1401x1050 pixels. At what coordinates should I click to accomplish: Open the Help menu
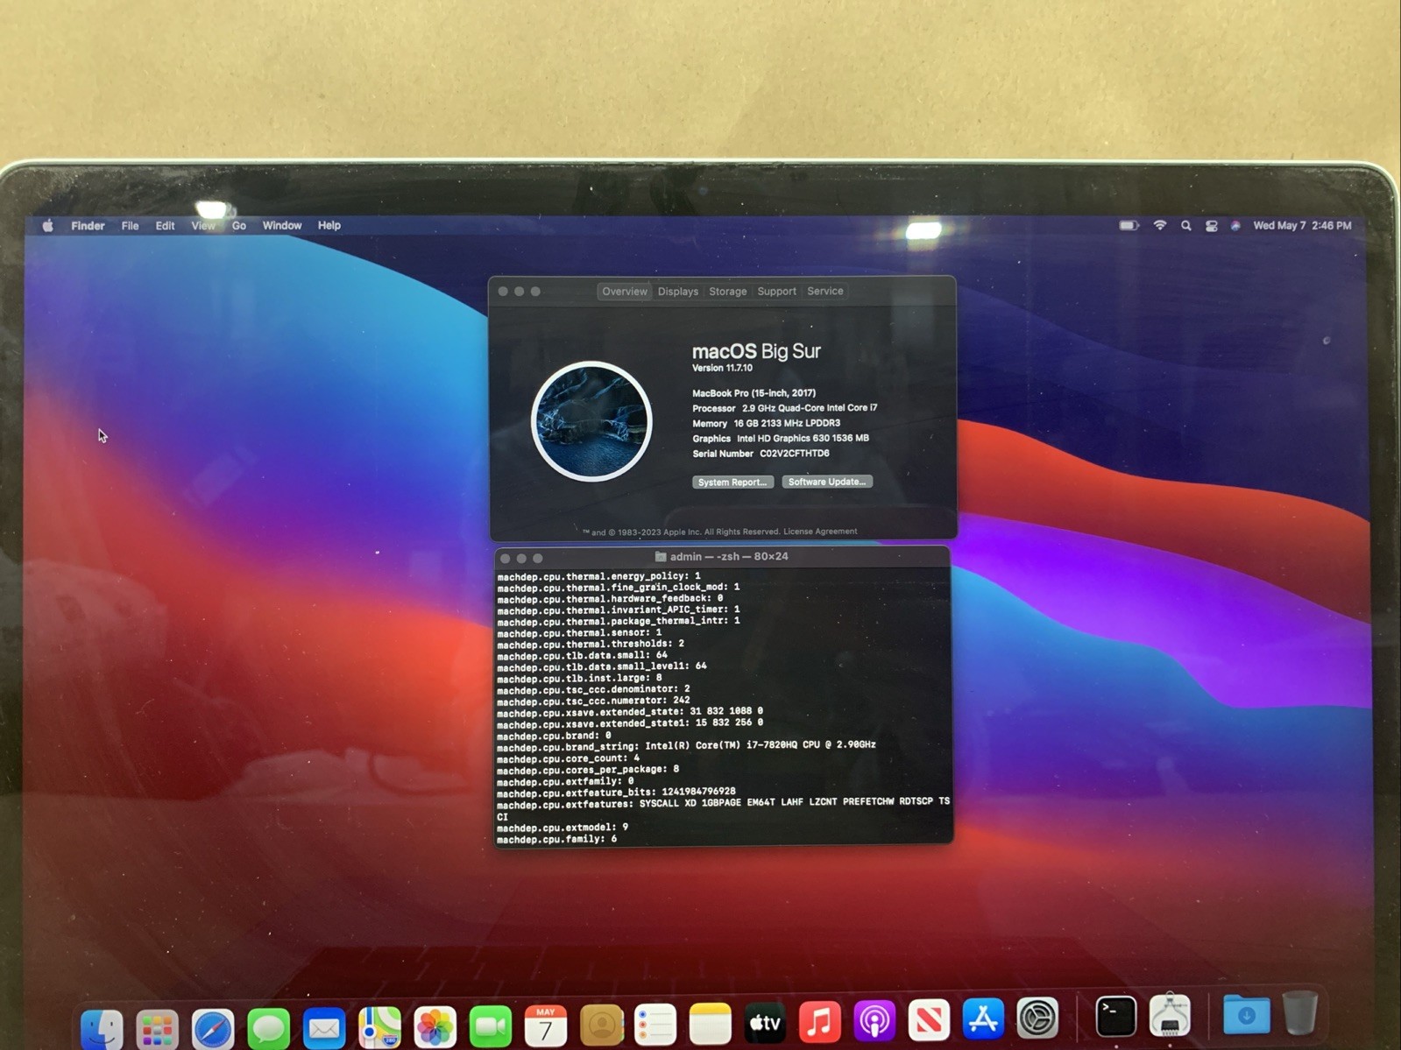click(x=329, y=226)
